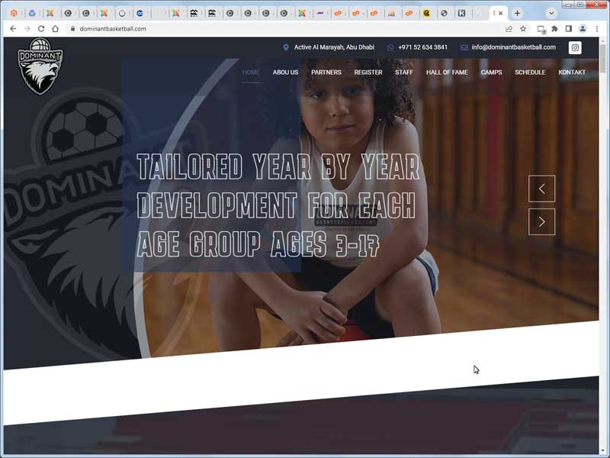Open the browser home page
The image size is (610, 458).
pyautogui.click(x=55, y=28)
